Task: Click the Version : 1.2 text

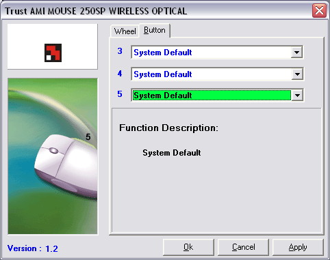Action: 33,248
